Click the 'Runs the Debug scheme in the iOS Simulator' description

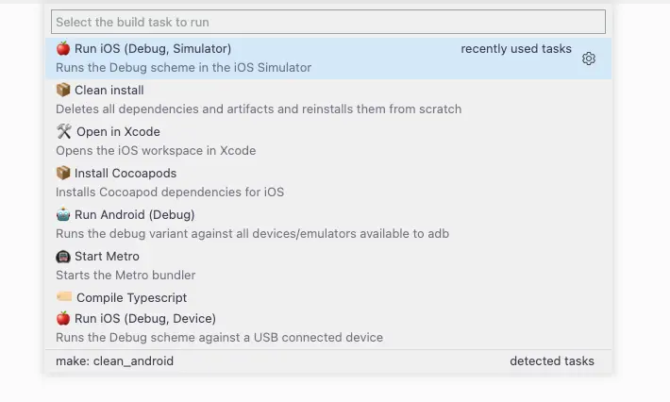coord(183,68)
